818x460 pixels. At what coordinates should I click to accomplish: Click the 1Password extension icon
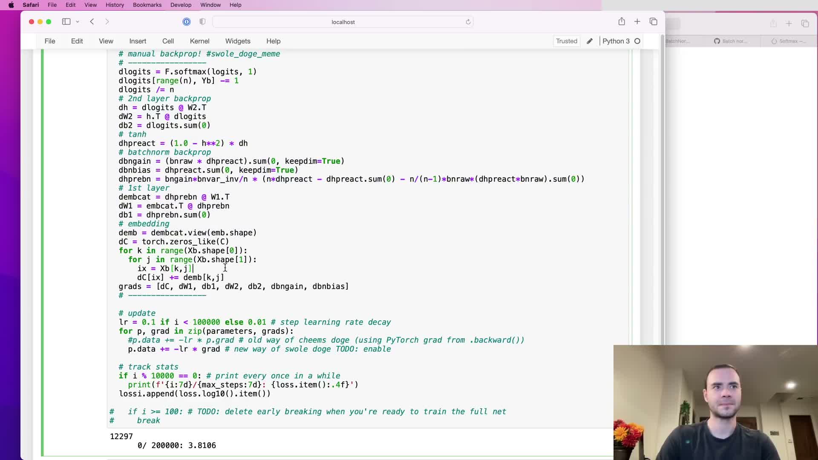tap(187, 22)
